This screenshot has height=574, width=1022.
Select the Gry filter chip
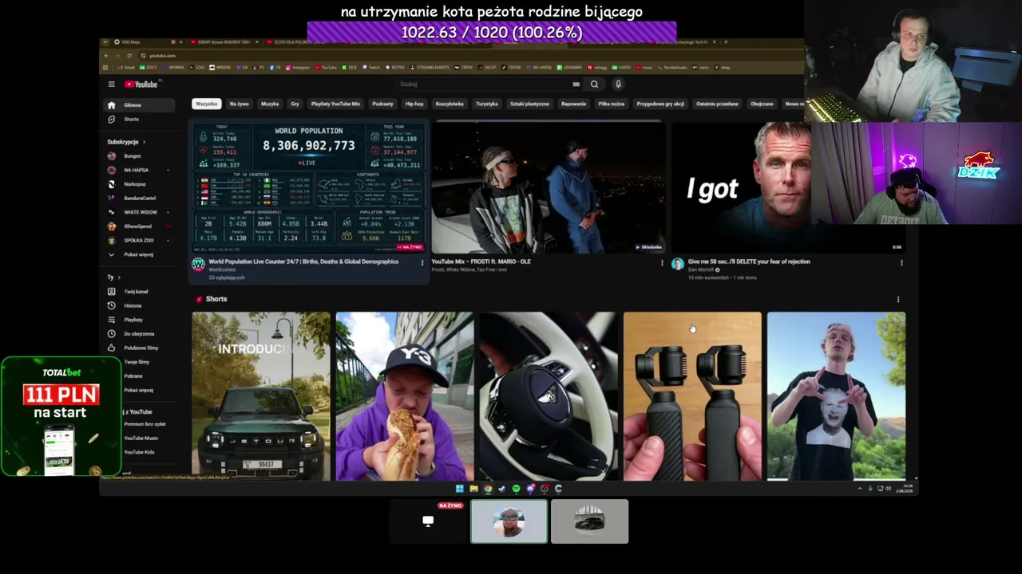point(295,104)
